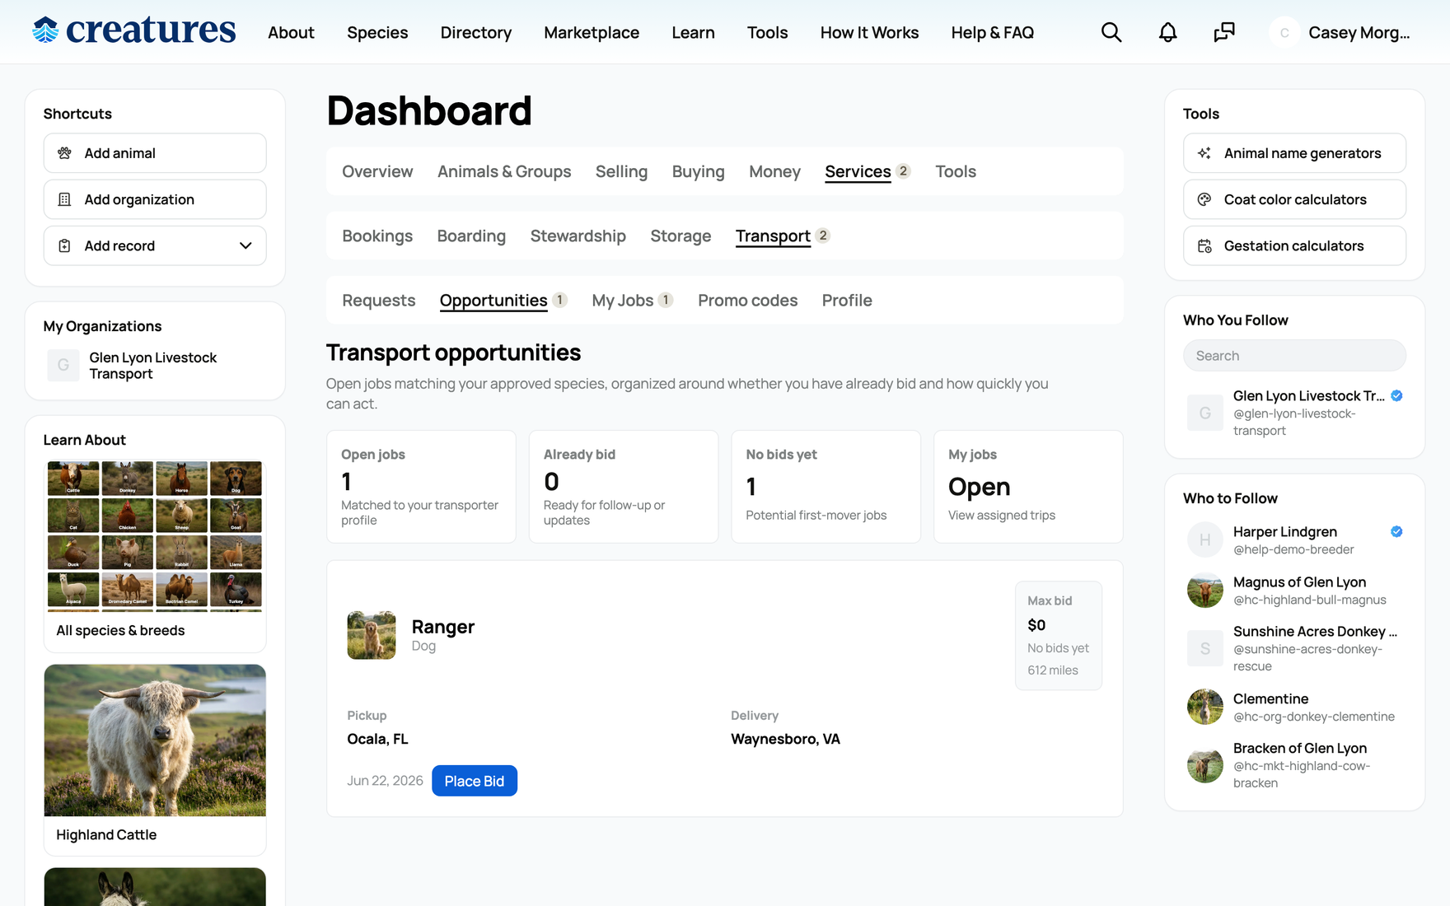Open the Promo codes tab
The height and width of the screenshot is (906, 1450).
click(747, 300)
